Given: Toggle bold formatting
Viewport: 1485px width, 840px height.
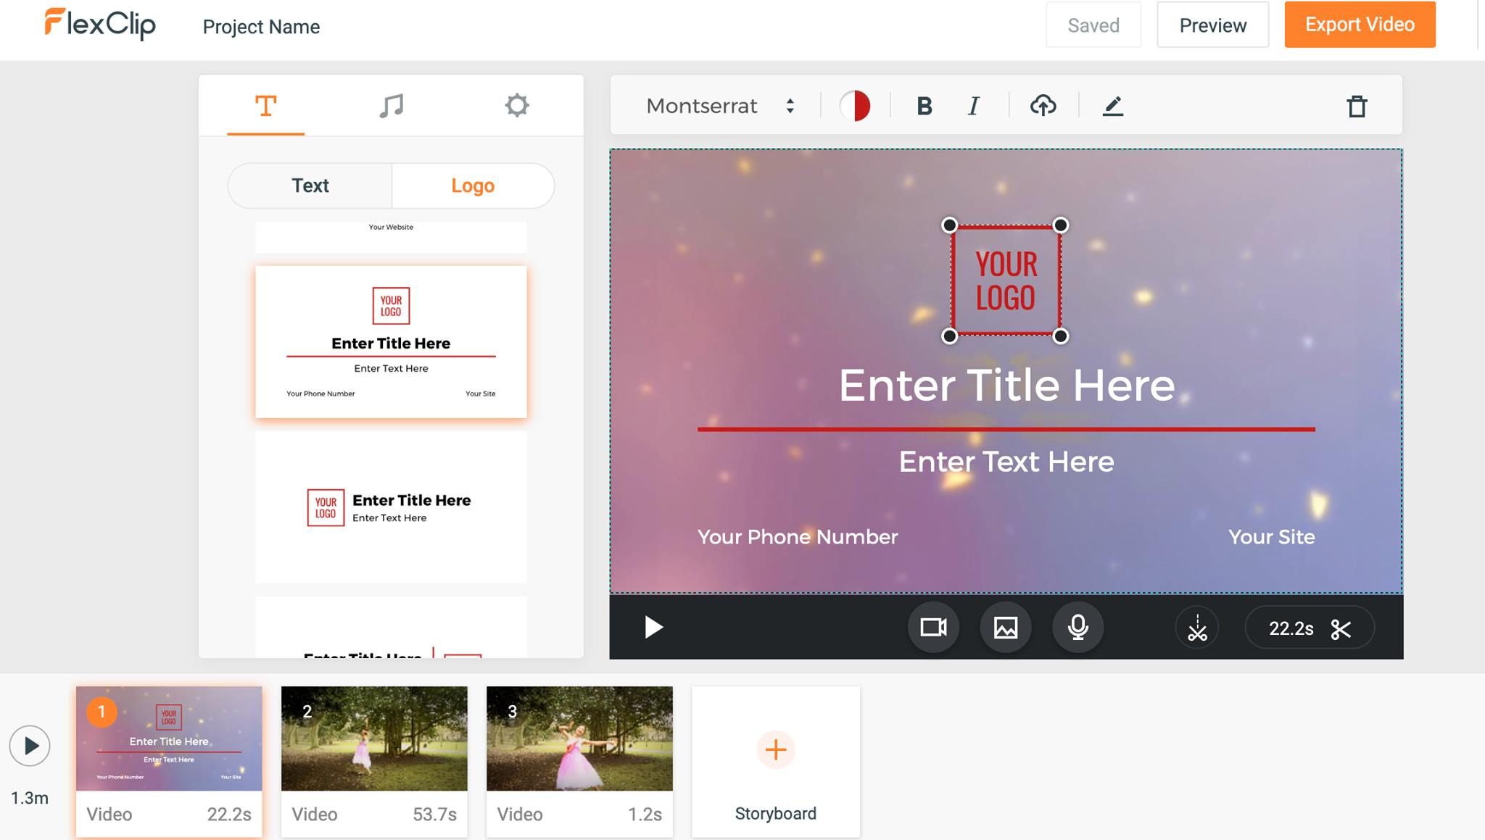Looking at the screenshot, I should tap(924, 106).
